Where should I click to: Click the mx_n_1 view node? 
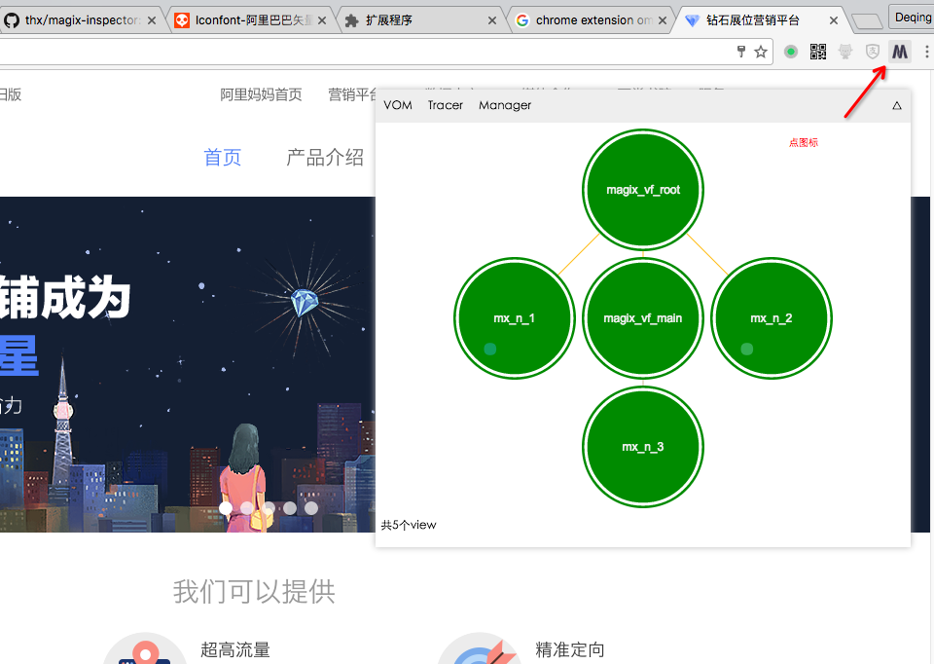(x=514, y=318)
